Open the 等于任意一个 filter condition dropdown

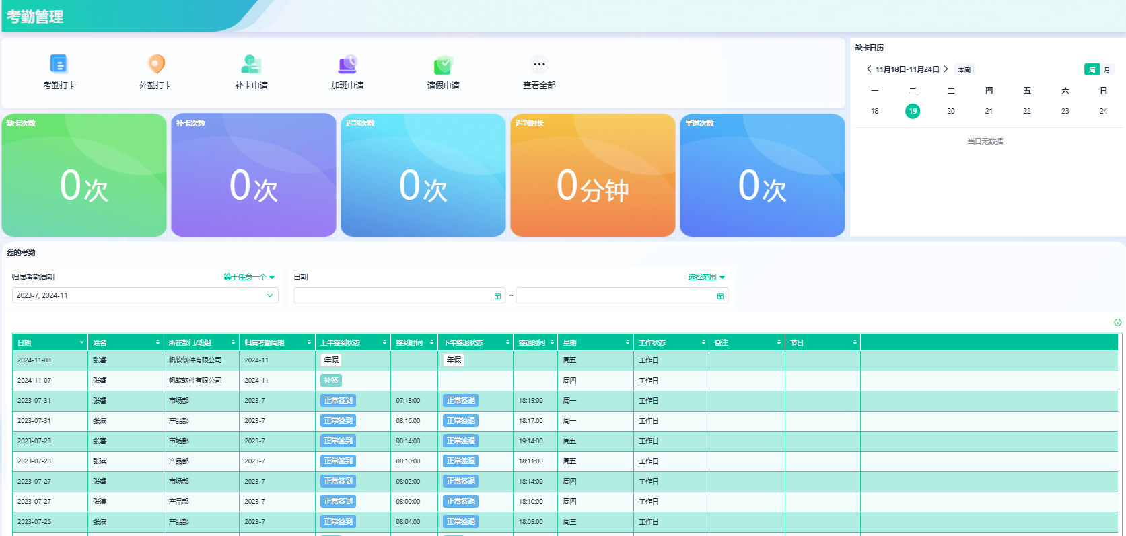pos(249,277)
